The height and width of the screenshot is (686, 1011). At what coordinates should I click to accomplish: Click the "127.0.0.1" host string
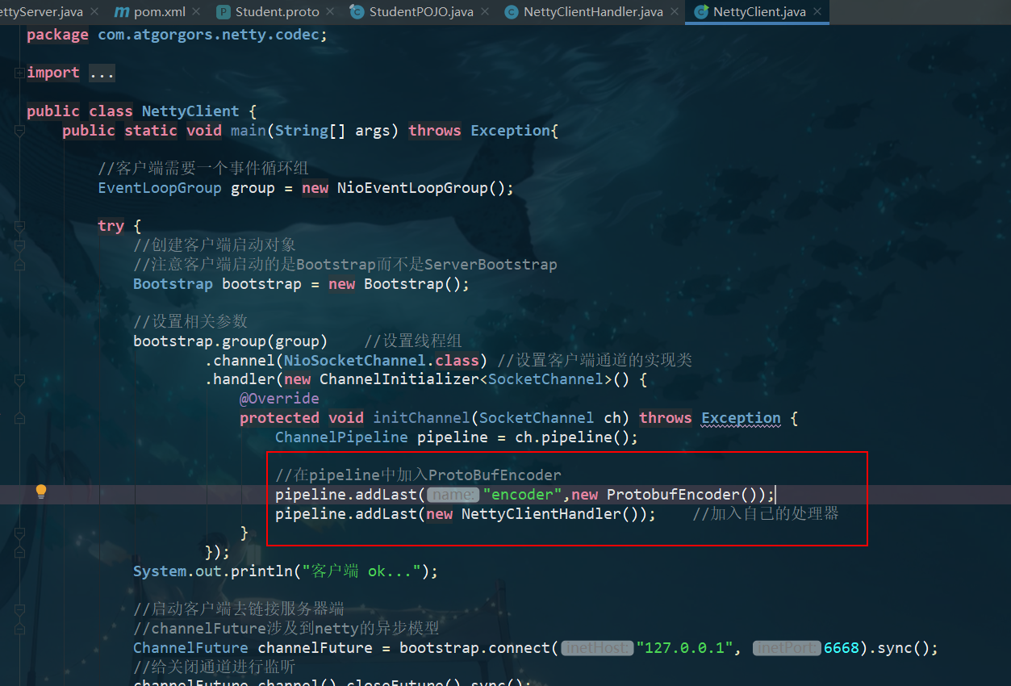684,648
